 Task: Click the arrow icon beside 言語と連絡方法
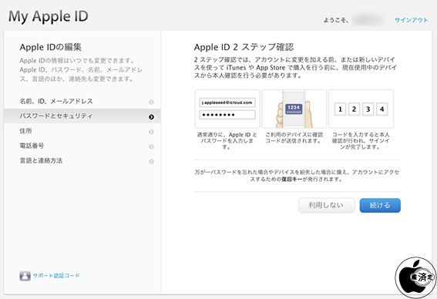[151, 161]
